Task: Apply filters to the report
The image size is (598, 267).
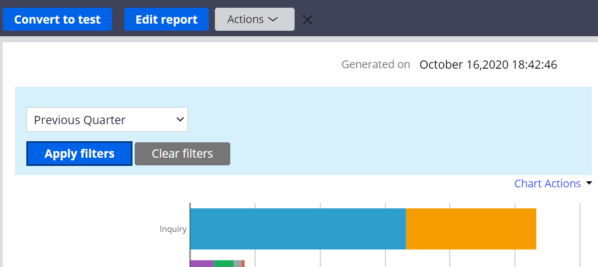Action: coord(79,153)
